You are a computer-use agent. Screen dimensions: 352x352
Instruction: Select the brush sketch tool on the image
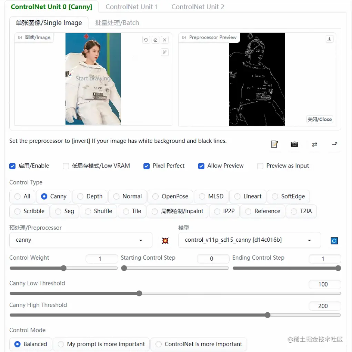pos(165,52)
